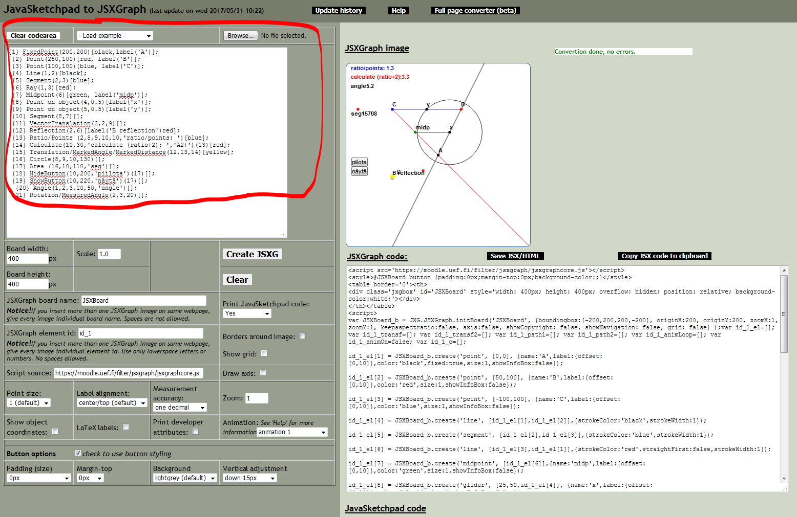
Task: Open the Load example dropdown
Action: pyautogui.click(x=115, y=36)
